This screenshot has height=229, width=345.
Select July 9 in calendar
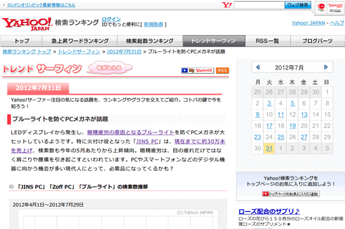tap(257, 114)
